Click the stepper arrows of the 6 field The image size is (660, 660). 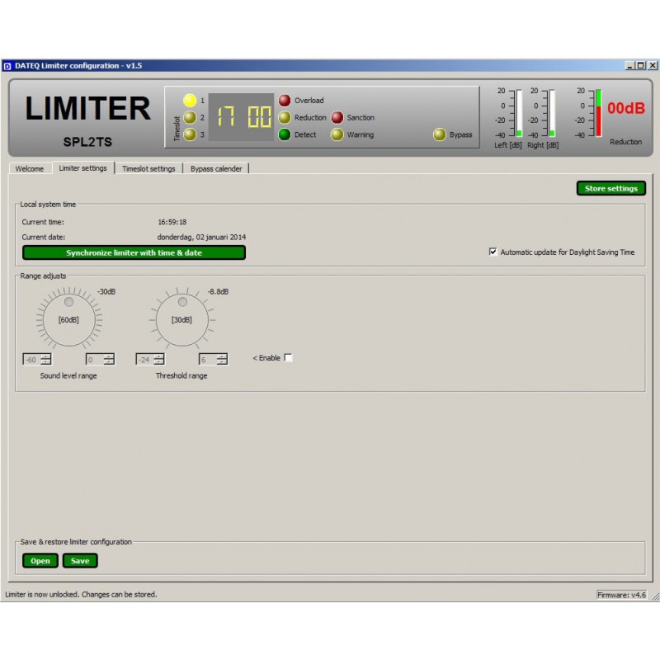coord(222,360)
